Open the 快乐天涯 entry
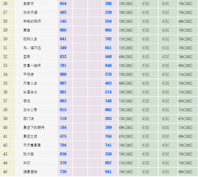Screen dimensions: 198x177 pos(30,12)
